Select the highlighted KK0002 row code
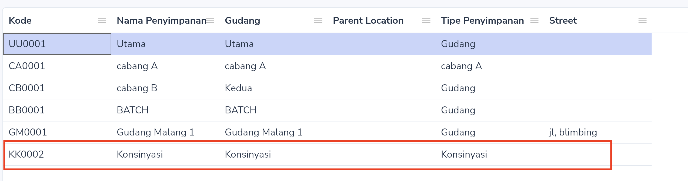Image resolution: width=688 pixels, height=181 pixels. (x=26, y=154)
